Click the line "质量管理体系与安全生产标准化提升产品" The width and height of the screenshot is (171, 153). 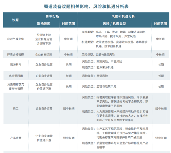(122, 143)
